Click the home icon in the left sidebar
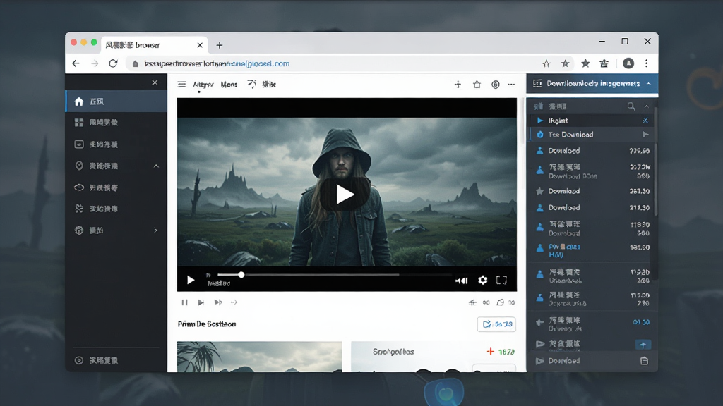The width and height of the screenshot is (723, 406). pyautogui.click(x=79, y=101)
